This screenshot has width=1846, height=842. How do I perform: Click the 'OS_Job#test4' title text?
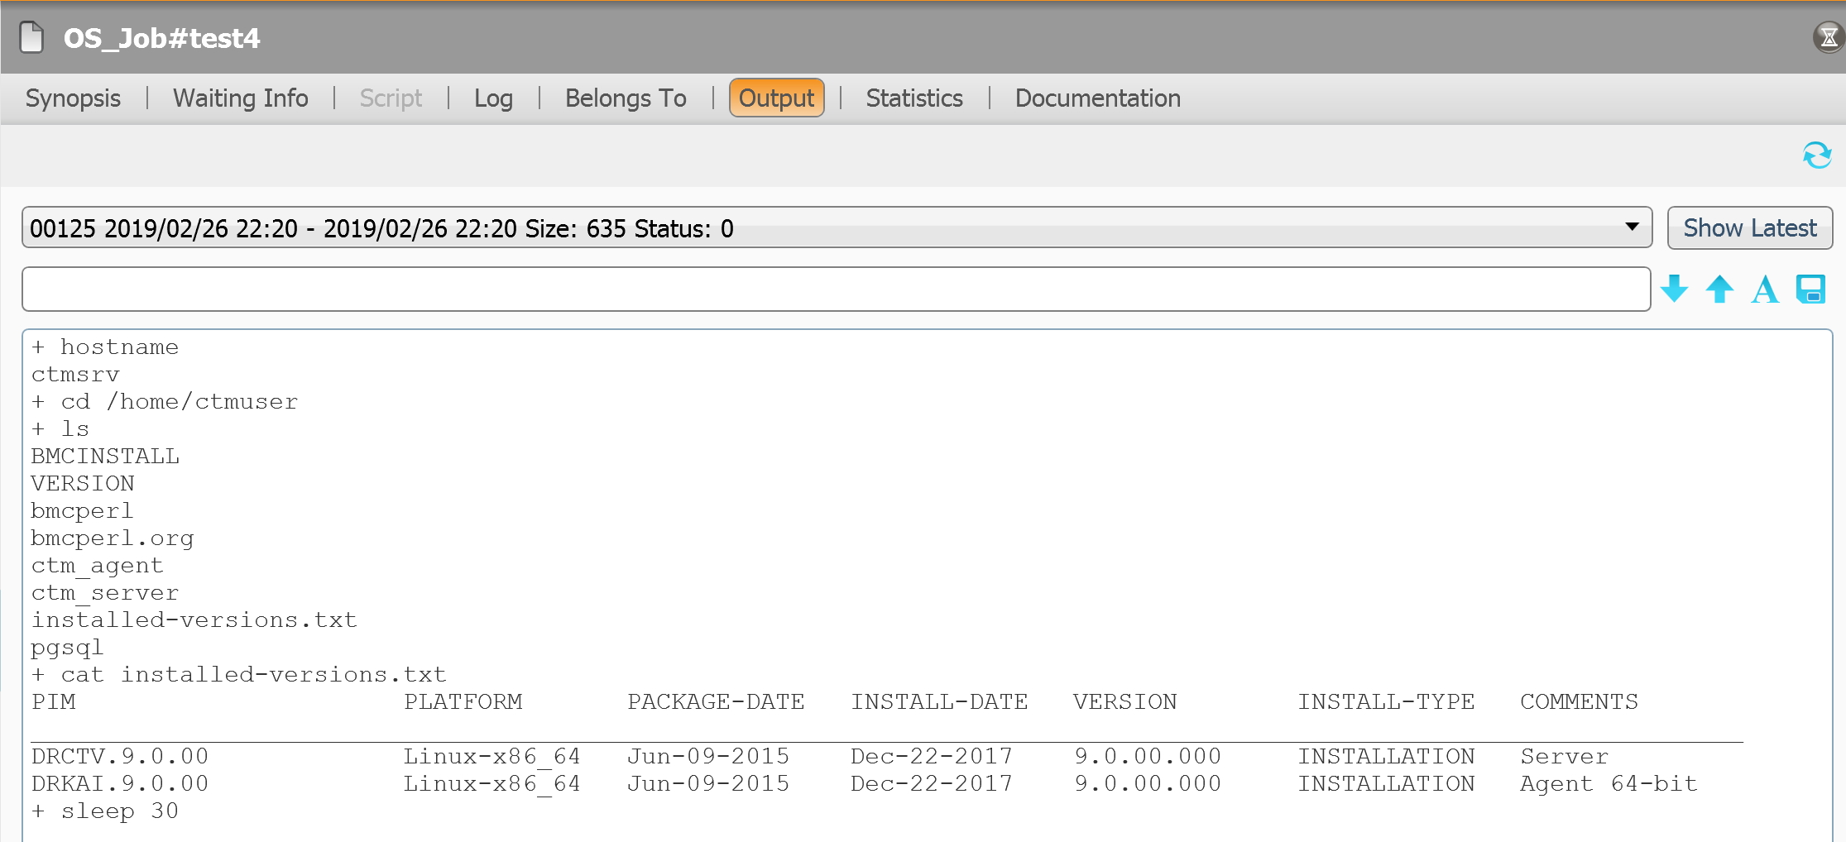(x=161, y=38)
